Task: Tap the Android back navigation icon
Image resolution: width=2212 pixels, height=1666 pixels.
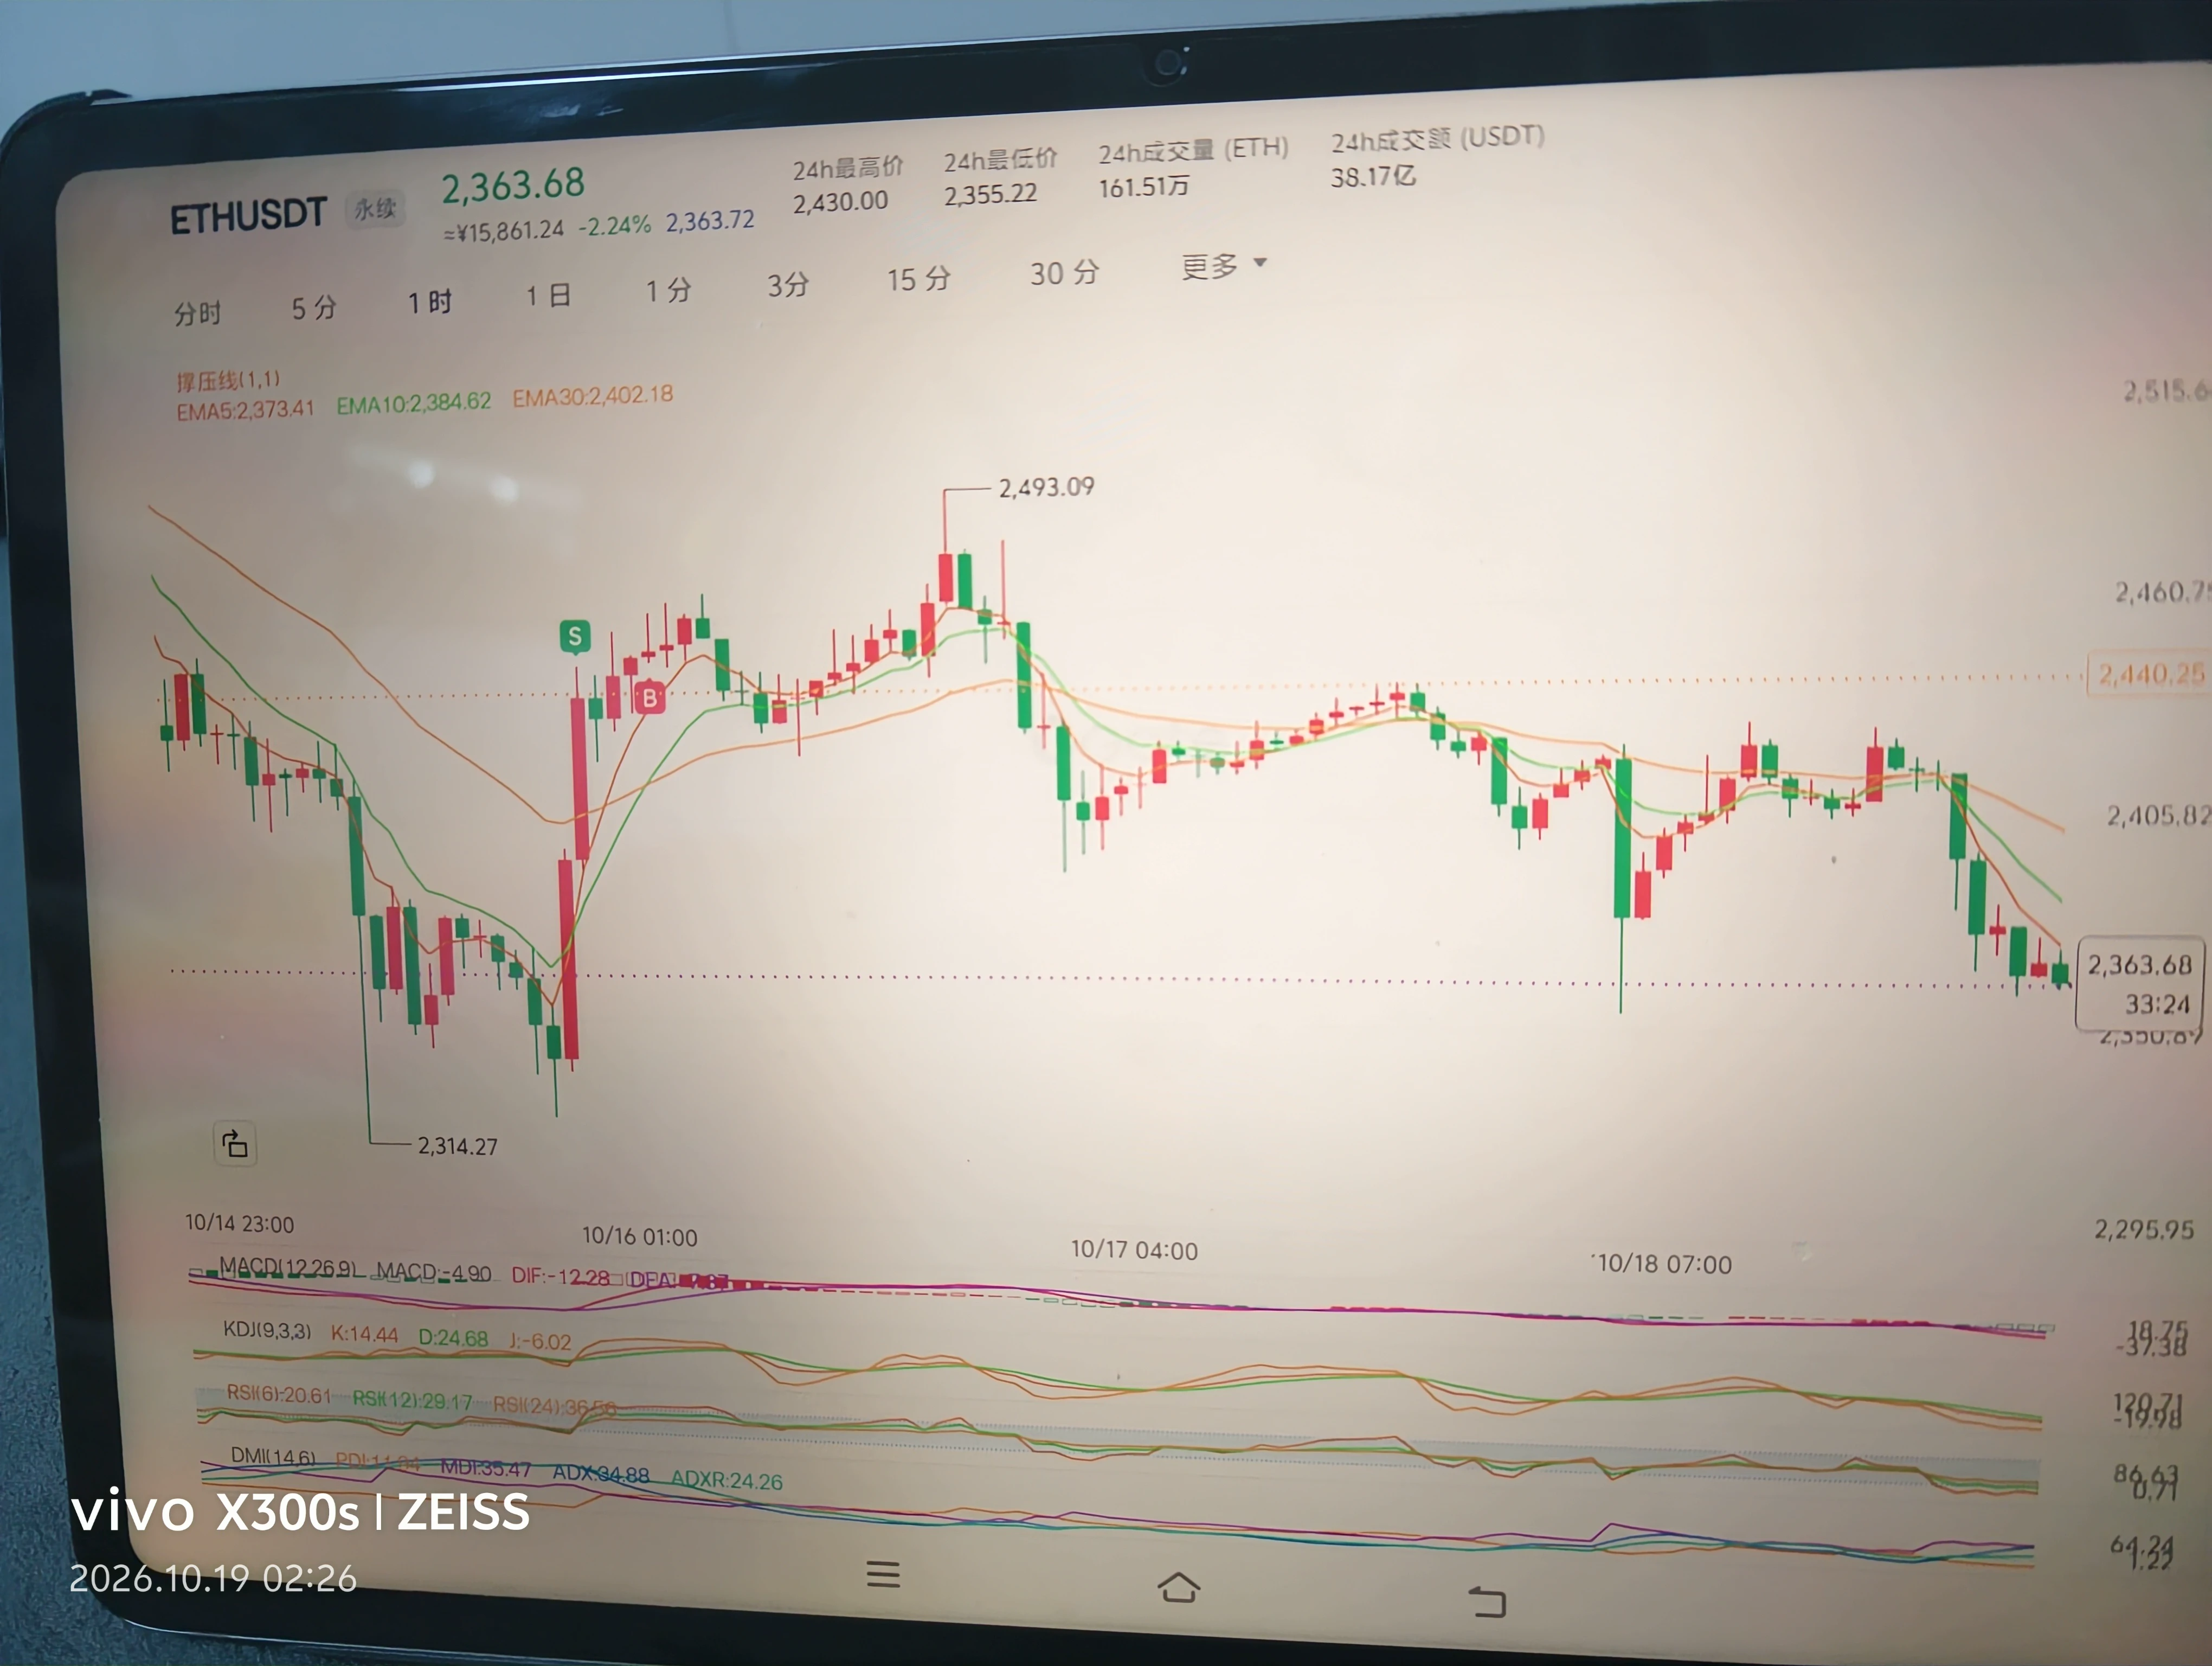Action: (1487, 1601)
